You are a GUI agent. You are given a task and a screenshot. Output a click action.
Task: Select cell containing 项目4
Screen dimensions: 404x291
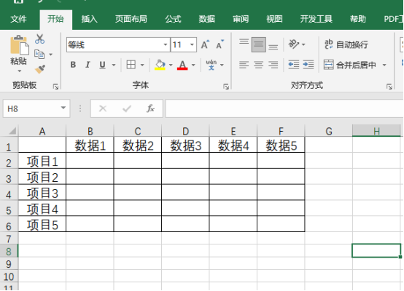42,209
